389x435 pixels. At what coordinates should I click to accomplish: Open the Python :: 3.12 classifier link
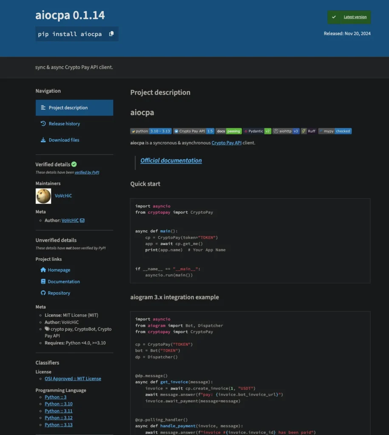coord(59,418)
